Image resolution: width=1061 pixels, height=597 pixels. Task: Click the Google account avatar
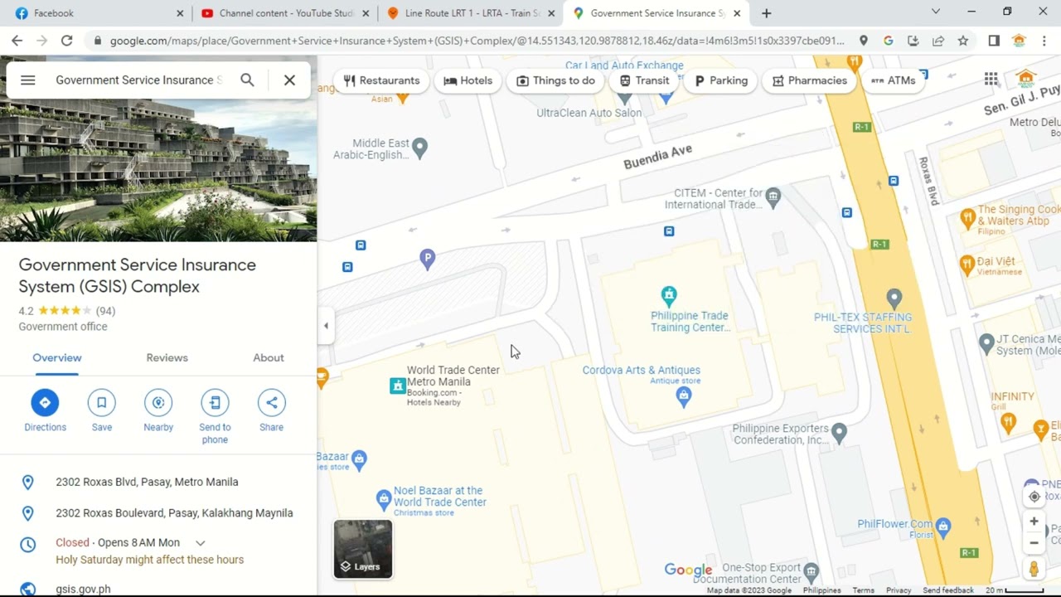point(1026,80)
